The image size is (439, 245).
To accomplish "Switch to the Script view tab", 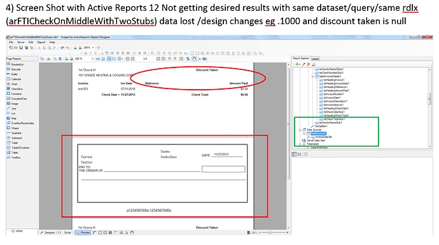I will pyautogui.click(x=66, y=232).
